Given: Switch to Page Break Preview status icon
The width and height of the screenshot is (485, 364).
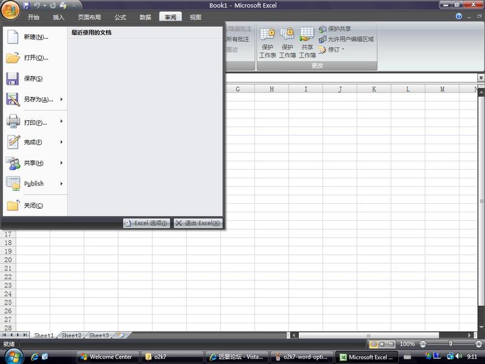Looking at the screenshot, I should (391, 344).
